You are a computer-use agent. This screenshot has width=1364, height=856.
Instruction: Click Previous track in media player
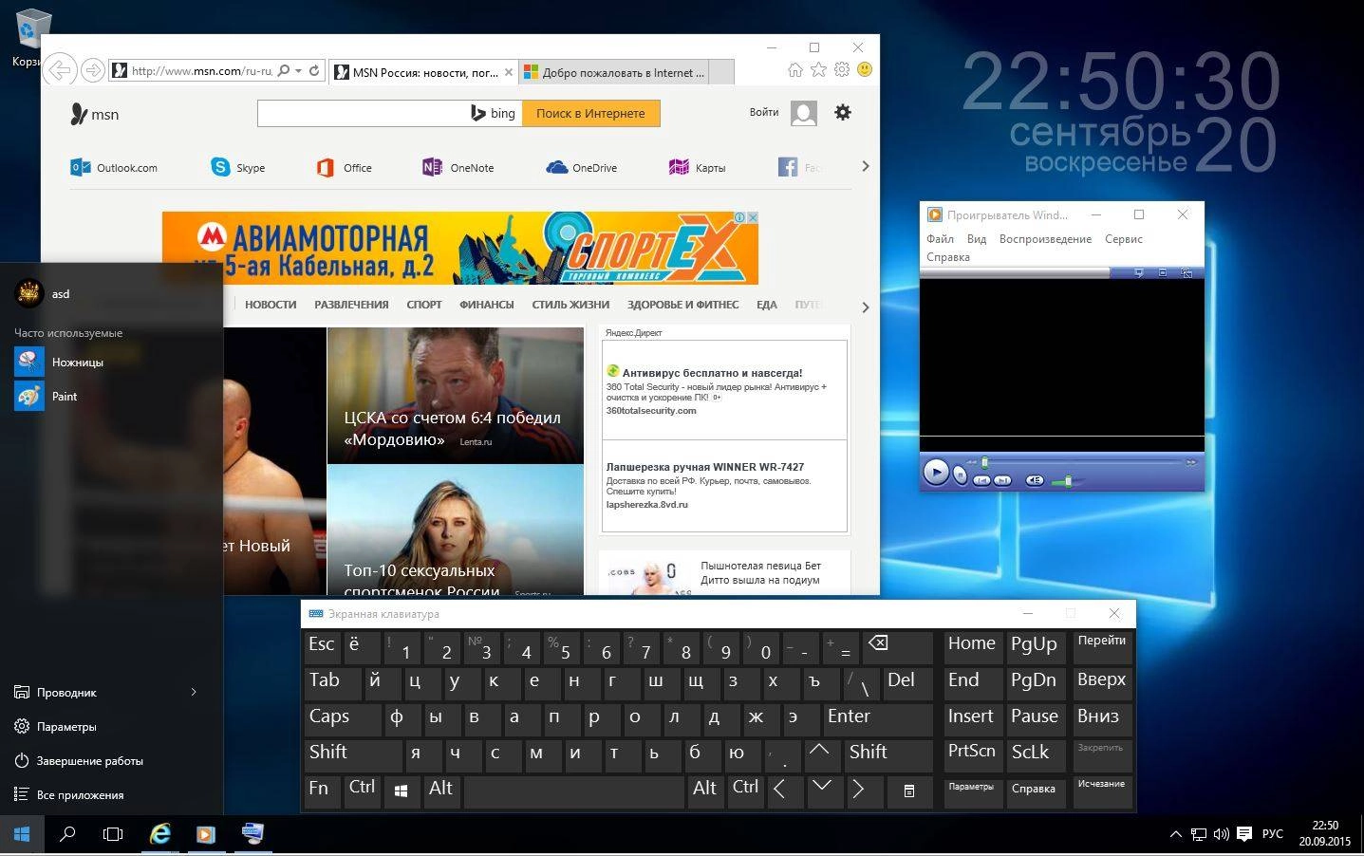pos(981,480)
